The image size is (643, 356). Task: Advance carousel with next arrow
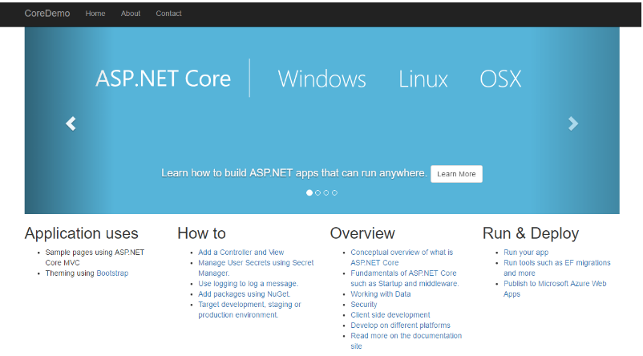tap(573, 123)
